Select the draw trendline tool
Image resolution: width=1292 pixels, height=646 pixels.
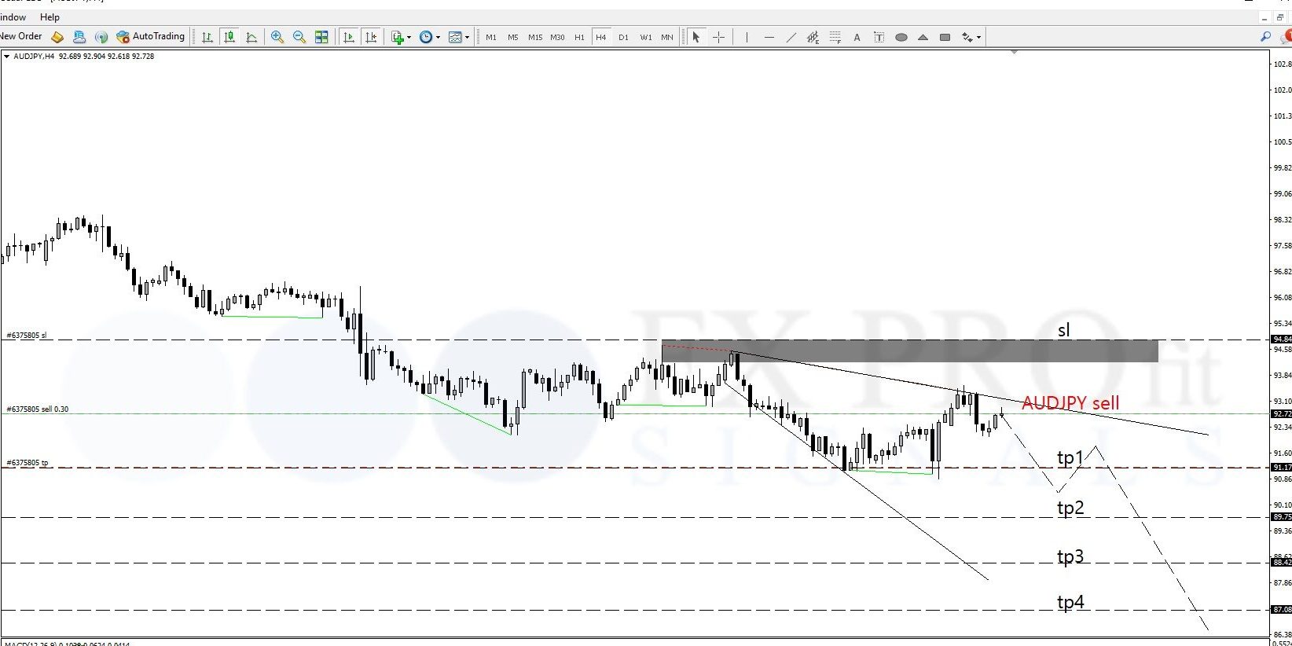click(x=791, y=37)
